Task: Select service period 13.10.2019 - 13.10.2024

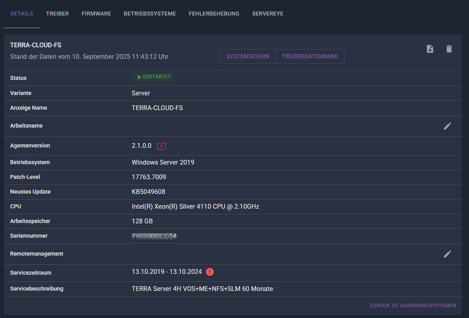Action: pos(167,271)
